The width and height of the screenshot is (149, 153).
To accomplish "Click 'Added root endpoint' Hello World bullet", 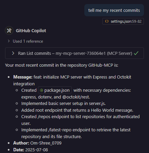I will [x=77, y=110].
